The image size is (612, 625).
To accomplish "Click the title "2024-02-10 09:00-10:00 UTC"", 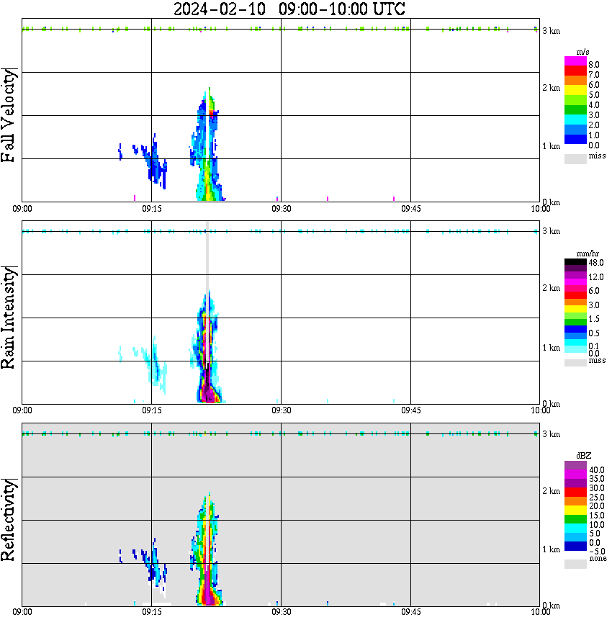I will [289, 9].
